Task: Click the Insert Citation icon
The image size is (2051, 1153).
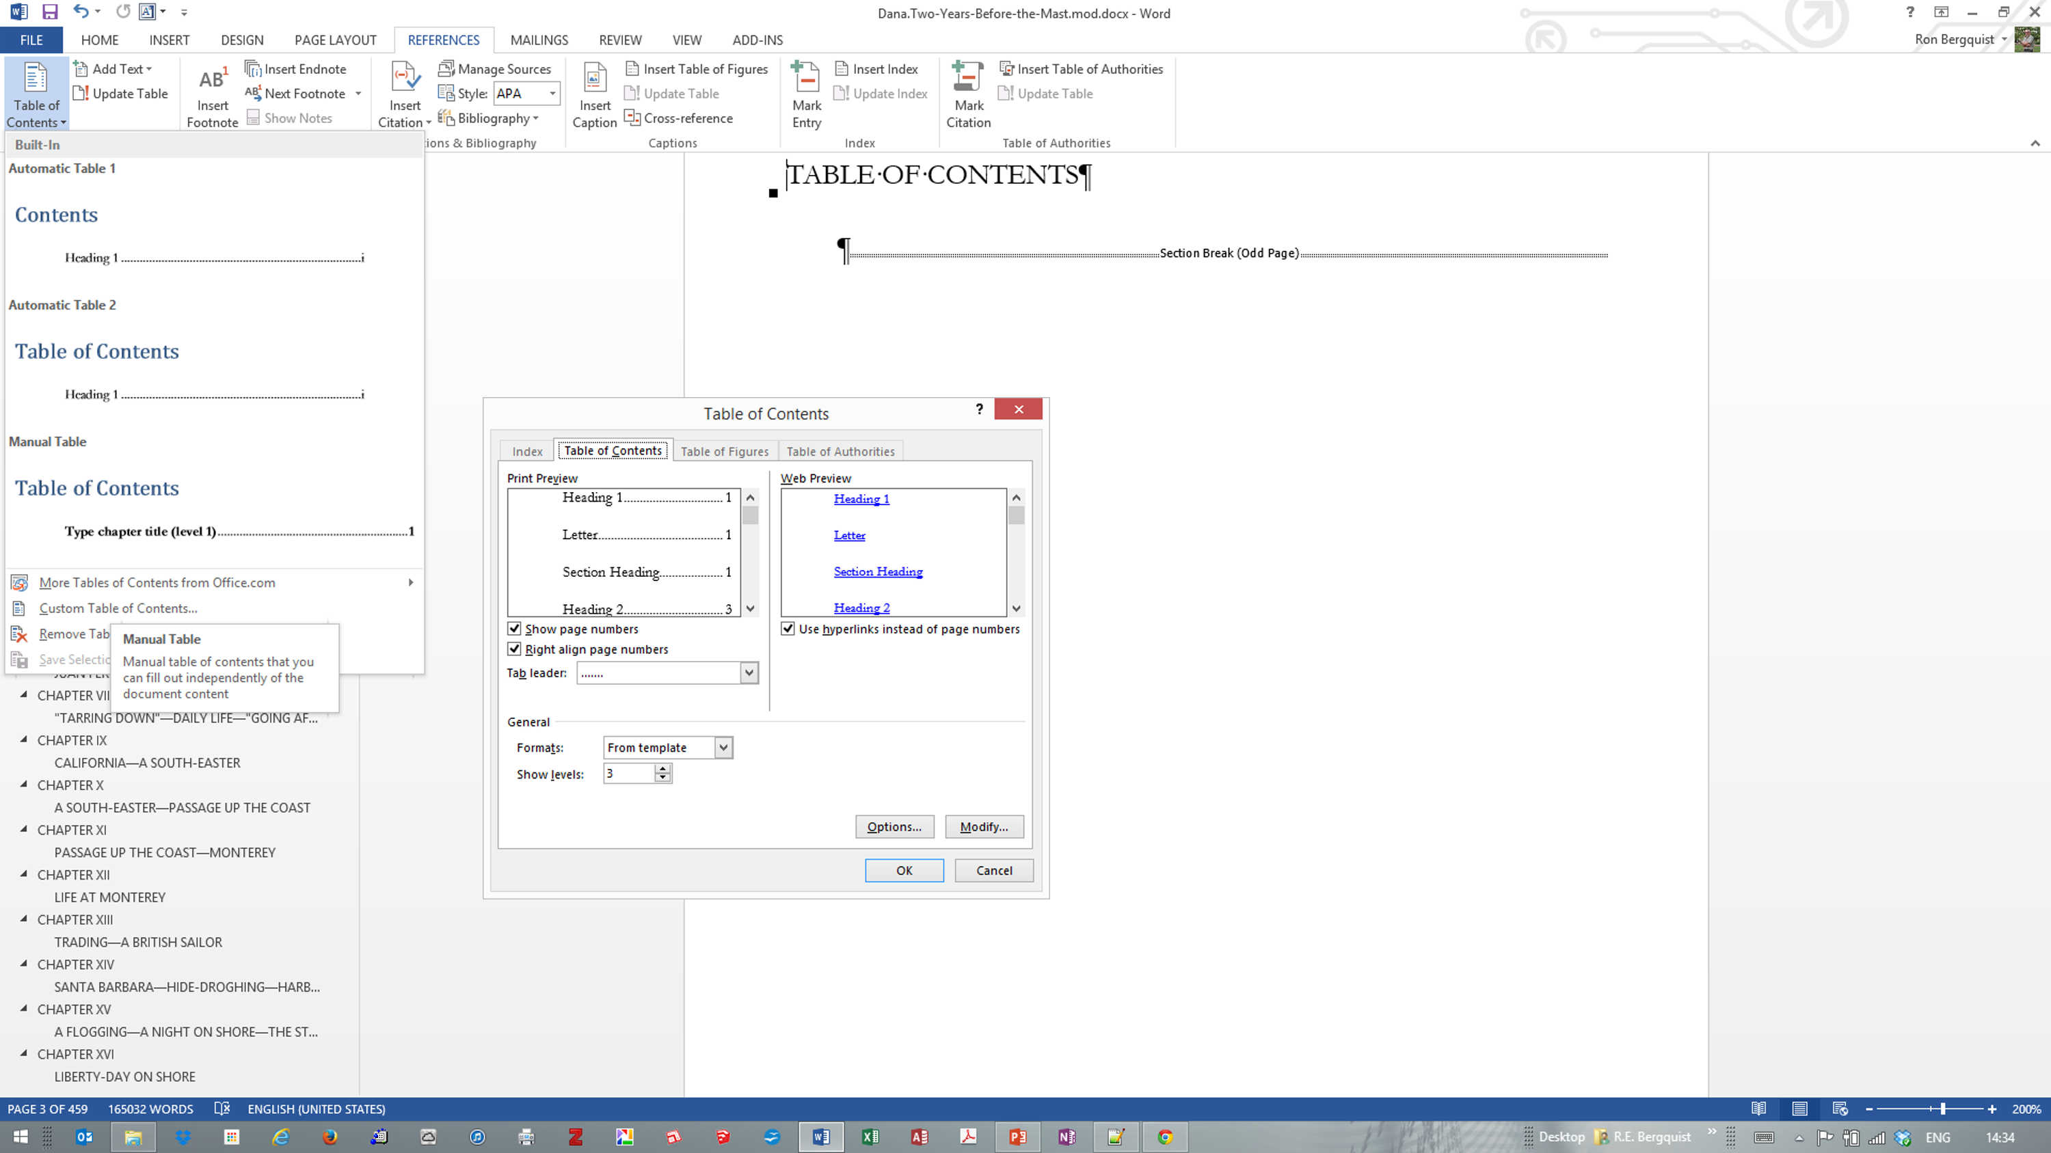Action: [x=405, y=79]
